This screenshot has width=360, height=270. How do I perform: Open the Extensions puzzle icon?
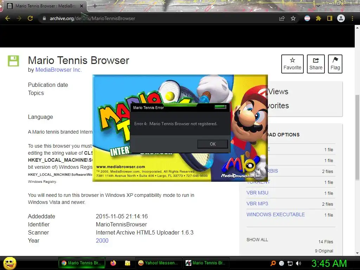[319, 18]
